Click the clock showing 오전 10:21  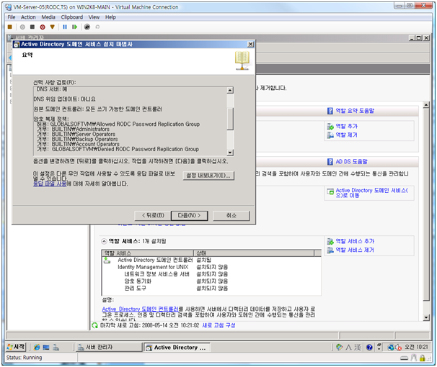pyautogui.click(x=416, y=347)
